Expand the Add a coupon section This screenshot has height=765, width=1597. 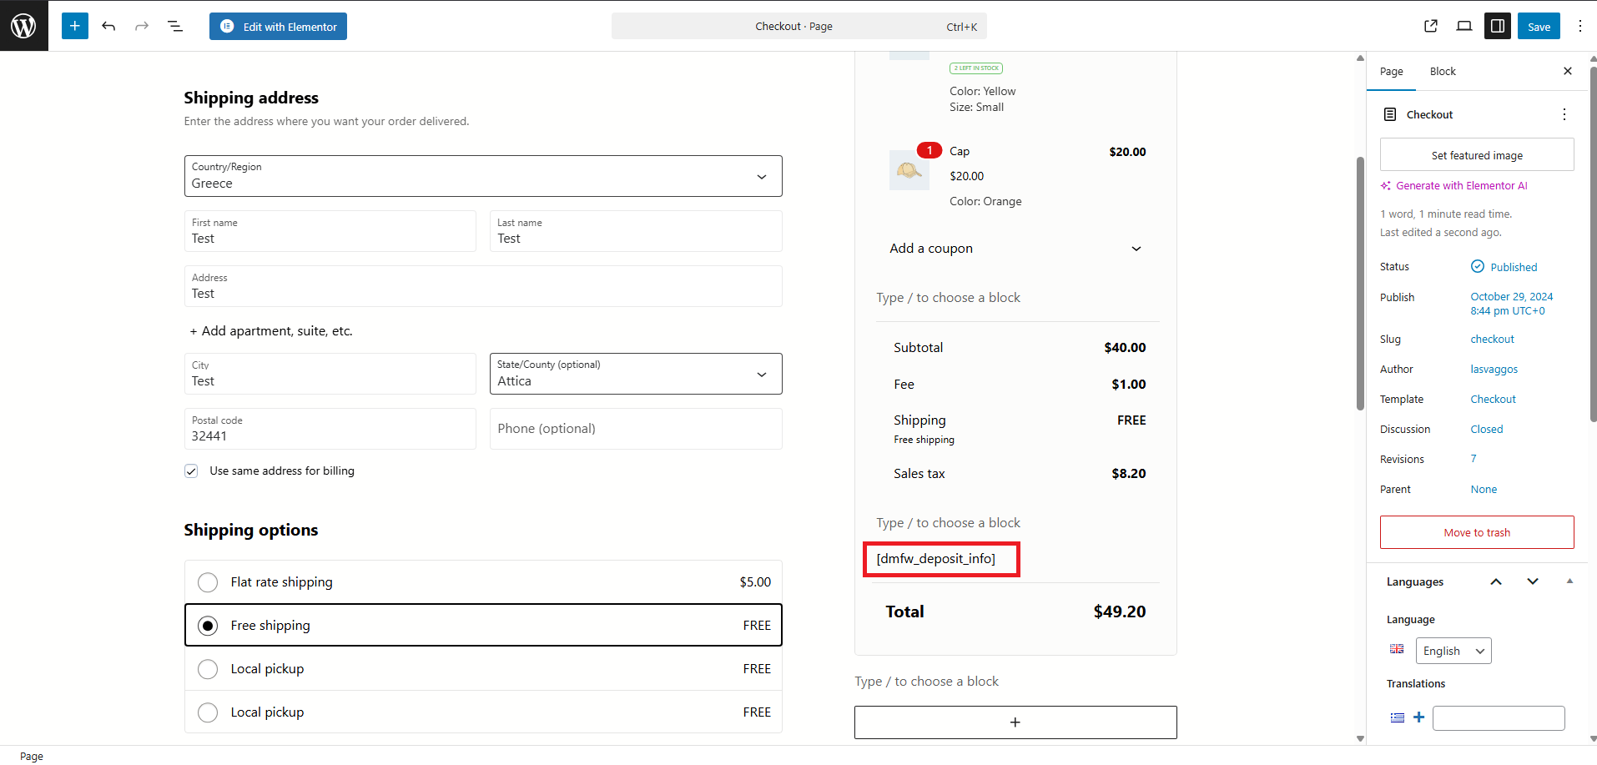tap(1015, 249)
